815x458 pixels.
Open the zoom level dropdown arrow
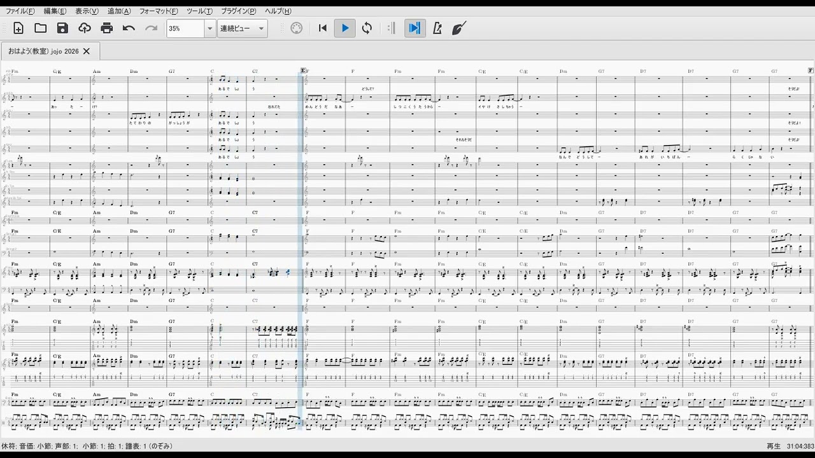click(209, 29)
